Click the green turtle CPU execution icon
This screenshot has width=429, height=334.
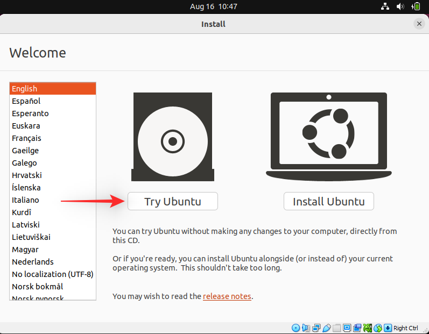coord(367,328)
